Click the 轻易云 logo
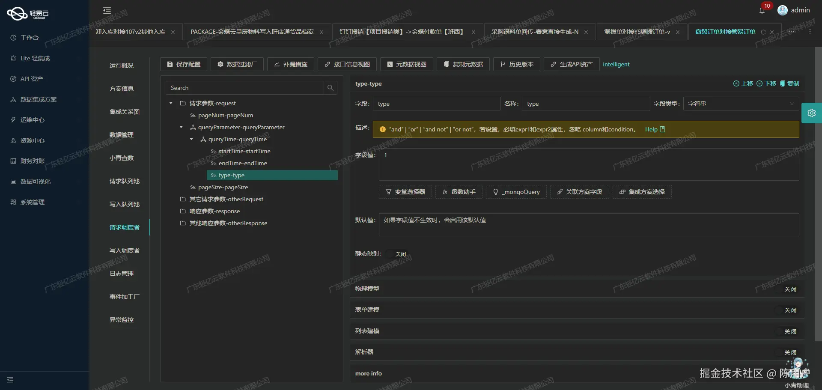The height and width of the screenshot is (390, 822). pos(28,14)
